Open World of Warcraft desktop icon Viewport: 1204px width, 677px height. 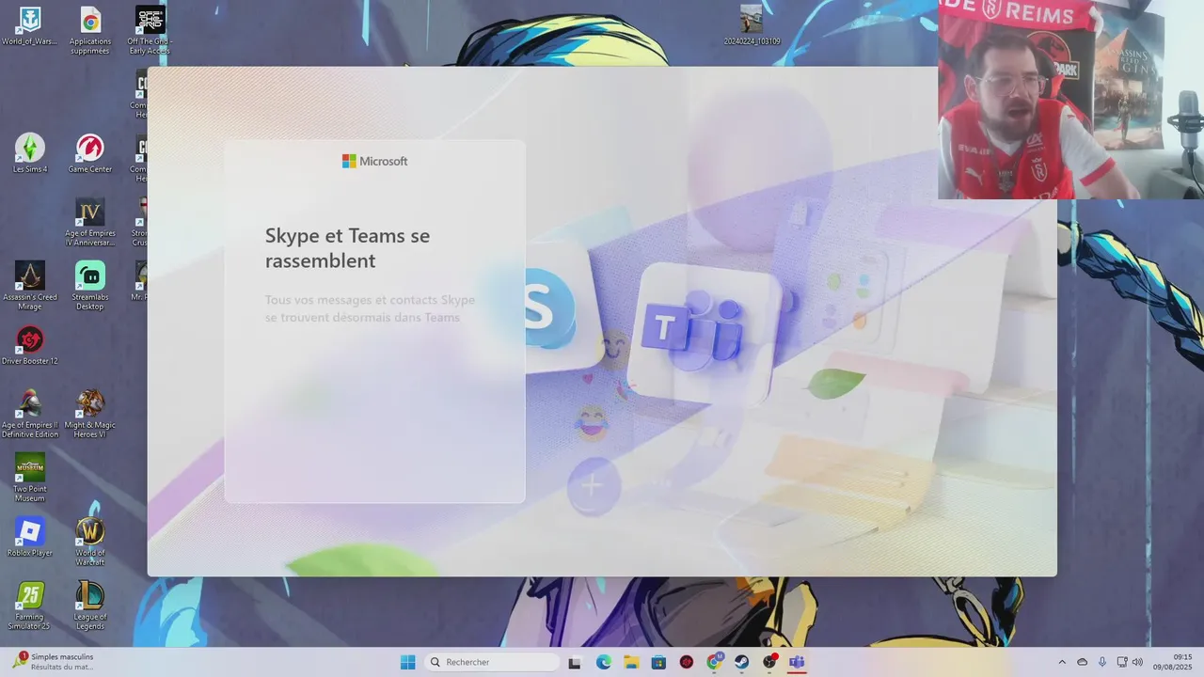point(90,542)
